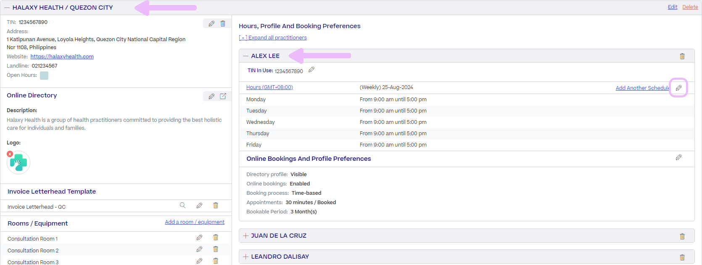Click the Hours, Profile And Booking Preferences heading

pyautogui.click(x=300, y=26)
